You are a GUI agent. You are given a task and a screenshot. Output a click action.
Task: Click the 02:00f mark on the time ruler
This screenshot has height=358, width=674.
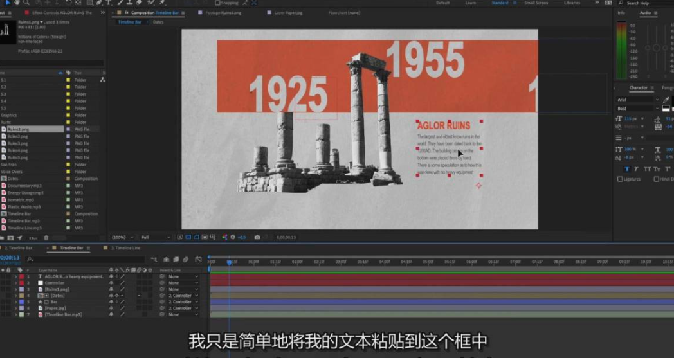point(297,262)
